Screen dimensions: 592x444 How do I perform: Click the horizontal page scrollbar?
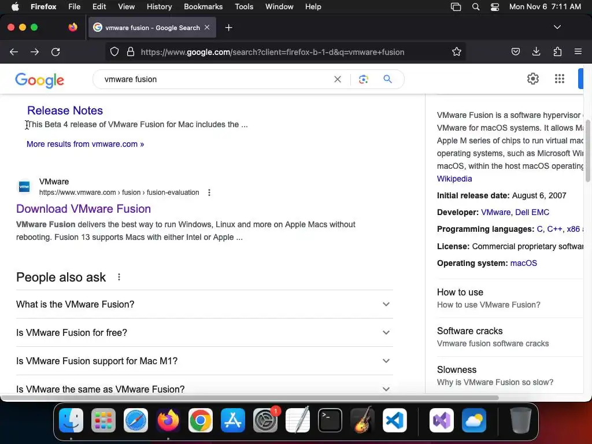point(249,398)
